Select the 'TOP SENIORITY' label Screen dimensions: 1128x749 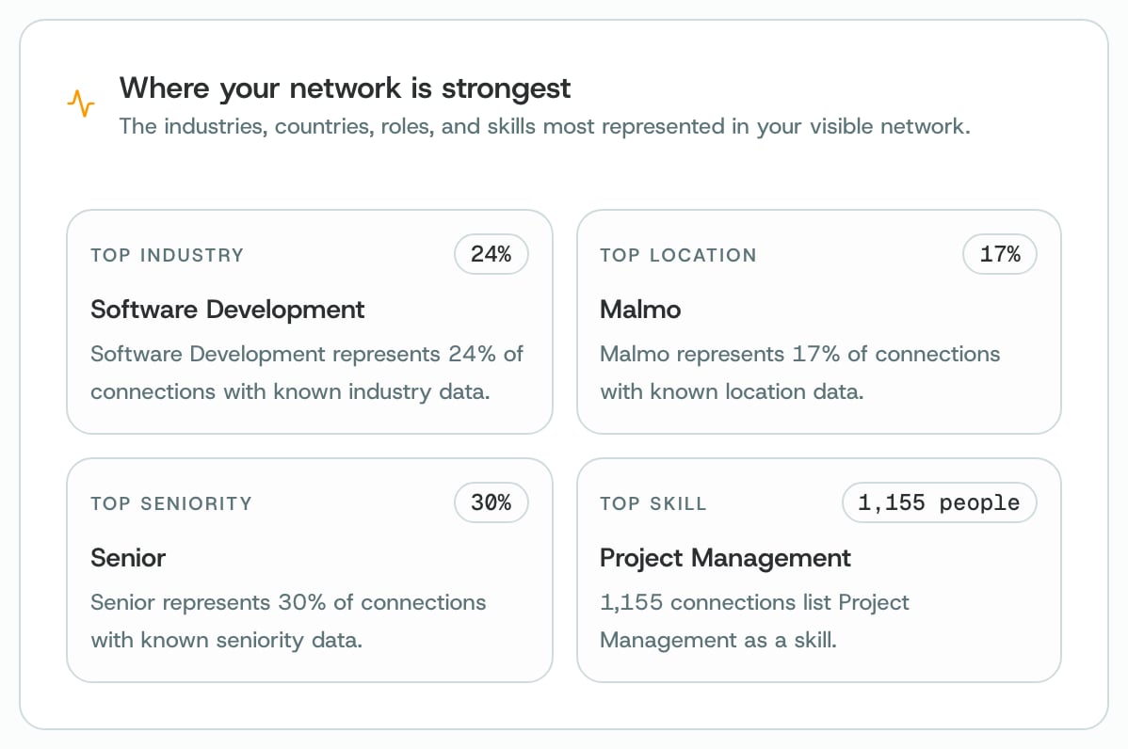(x=171, y=503)
